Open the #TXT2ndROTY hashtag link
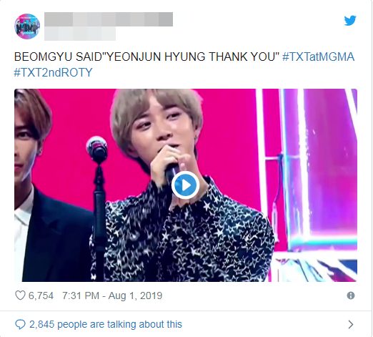The image size is (373, 337). pyautogui.click(x=53, y=72)
